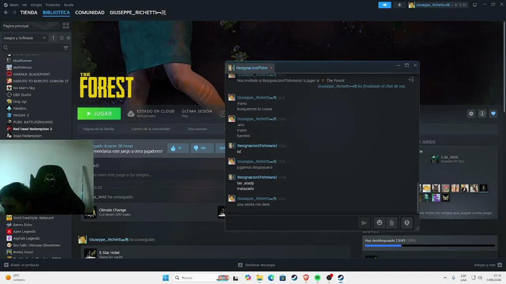The image size is (506, 284).
Task: Open game settings gear for The Forest
Action: pyautogui.click(x=471, y=114)
